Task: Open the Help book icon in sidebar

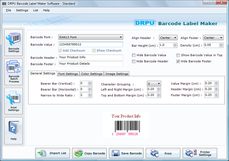Action: [14, 131]
